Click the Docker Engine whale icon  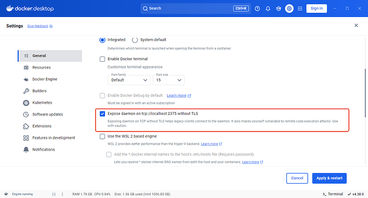click(x=26, y=79)
